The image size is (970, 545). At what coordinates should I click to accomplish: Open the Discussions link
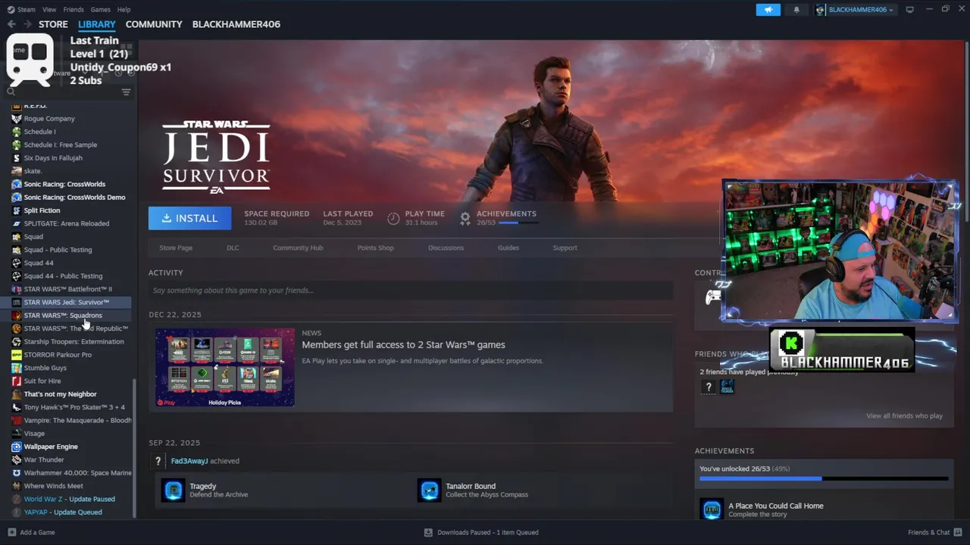point(446,248)
